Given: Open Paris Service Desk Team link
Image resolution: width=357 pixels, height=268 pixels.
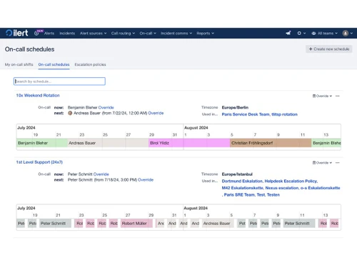Looking at the screenshot, I should (246, 114).
